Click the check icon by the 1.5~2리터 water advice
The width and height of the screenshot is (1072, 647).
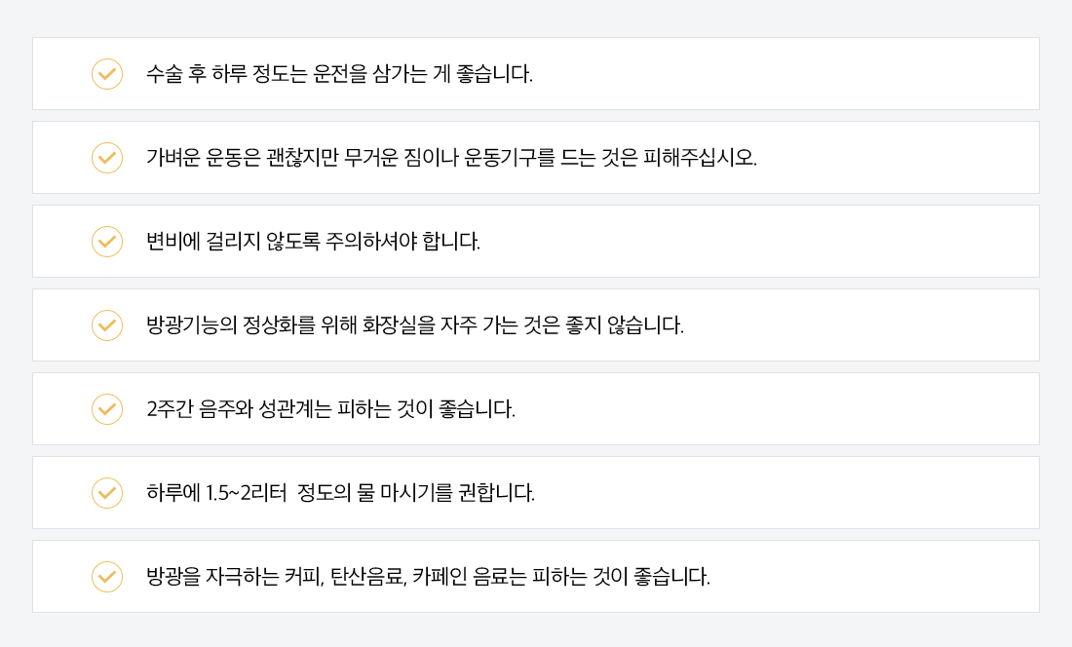coord(107,493)
